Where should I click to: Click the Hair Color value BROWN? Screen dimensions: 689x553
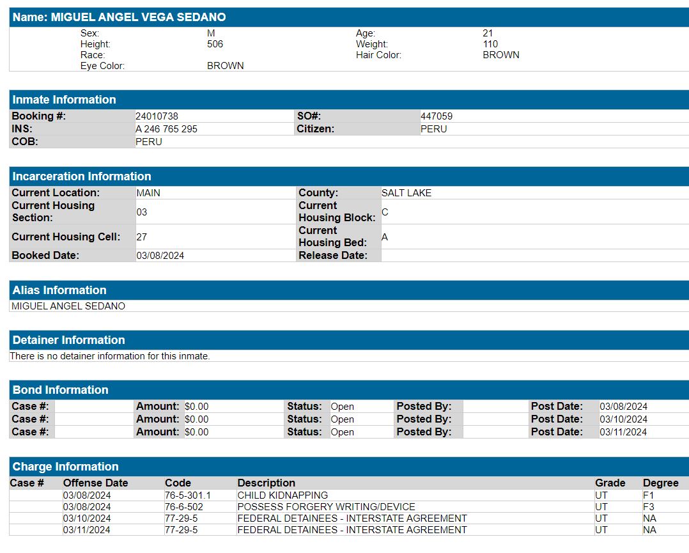[x=501, y=55]
